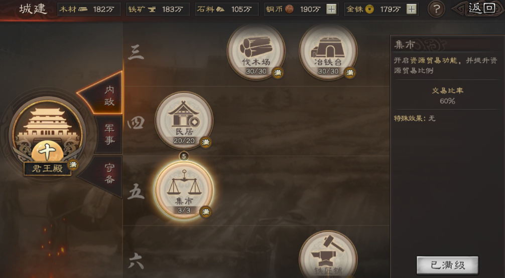Select the 伐木场 lumber yard building
The height and width of the screenshot is (278, 505).
[x=256, y=52]
